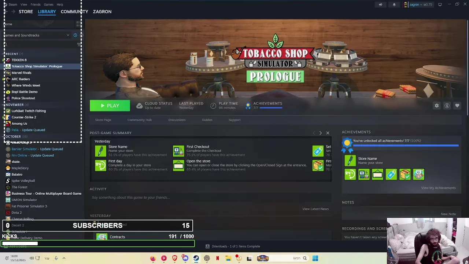This screenshot has width=469, height=264.
Task: Go to the COMMUNITY tab
Action: 74,12
